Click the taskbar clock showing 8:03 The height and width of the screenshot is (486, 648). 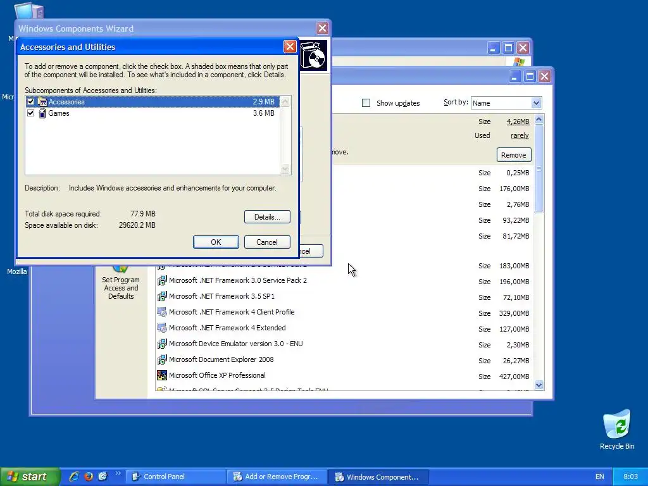point(630,477)
